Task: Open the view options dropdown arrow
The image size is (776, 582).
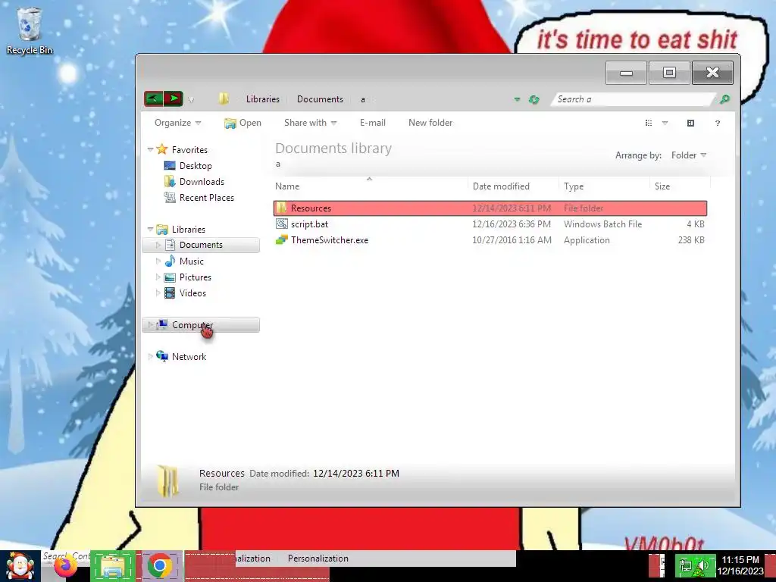Action: click(665, 124)
